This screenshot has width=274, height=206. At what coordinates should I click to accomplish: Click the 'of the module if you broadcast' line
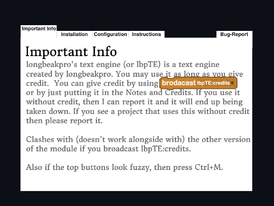[x=108, y=149]
